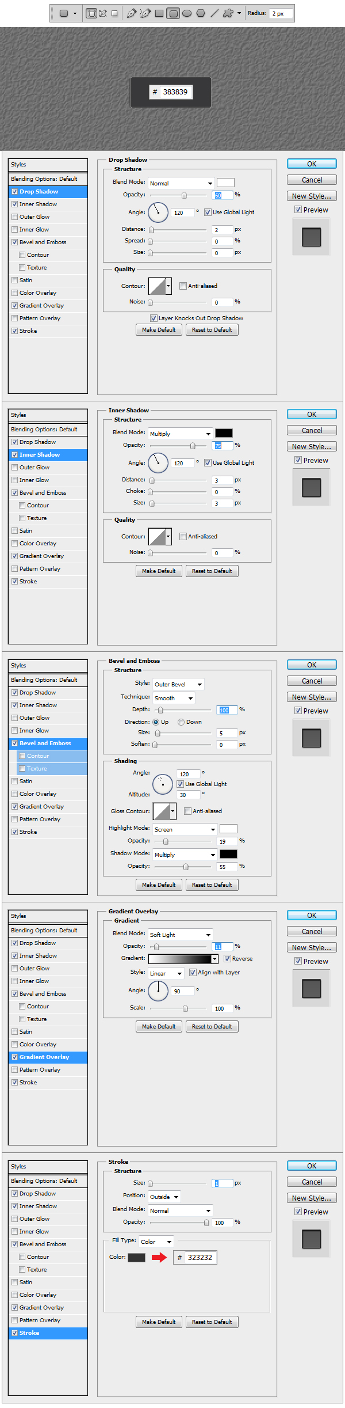Toggle Reverse in Gradient Overlay

click(228, 959)
